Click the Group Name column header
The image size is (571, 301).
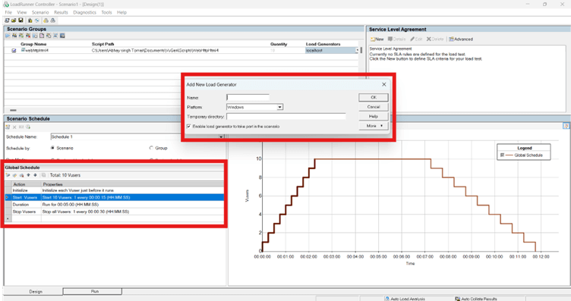pyautogui.click(x=33, y=44)
